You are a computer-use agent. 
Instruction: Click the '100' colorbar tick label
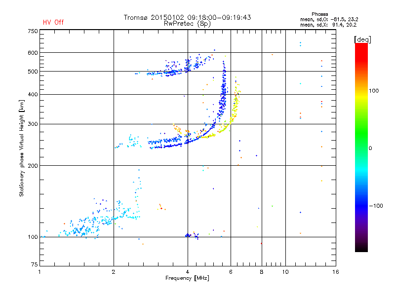374,91
